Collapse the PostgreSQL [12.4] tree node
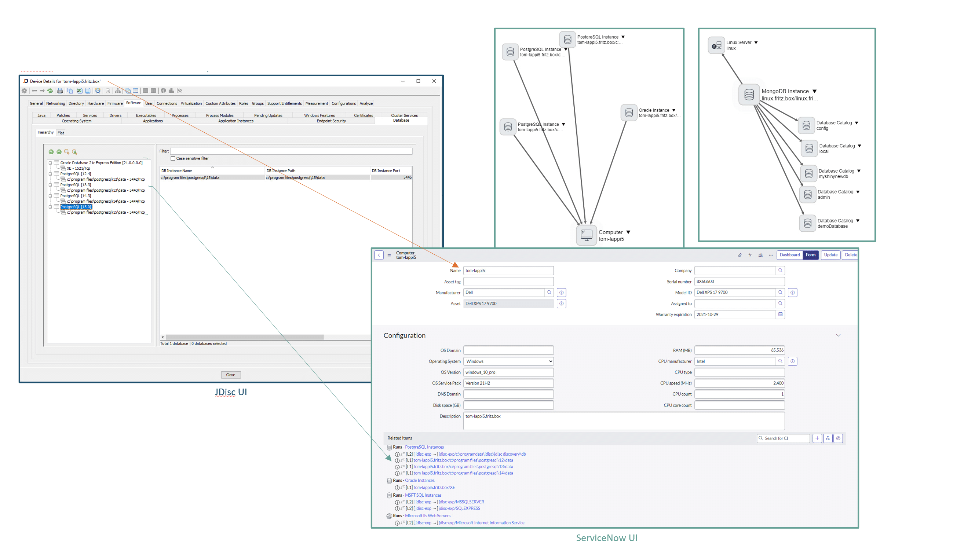The height and width of the screenshot is (544, 975). point(51,174)
